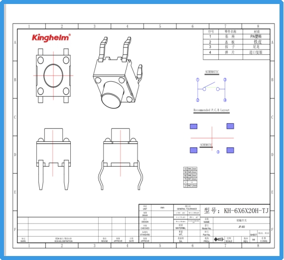Click the 'NAME' label in title block

206,222
